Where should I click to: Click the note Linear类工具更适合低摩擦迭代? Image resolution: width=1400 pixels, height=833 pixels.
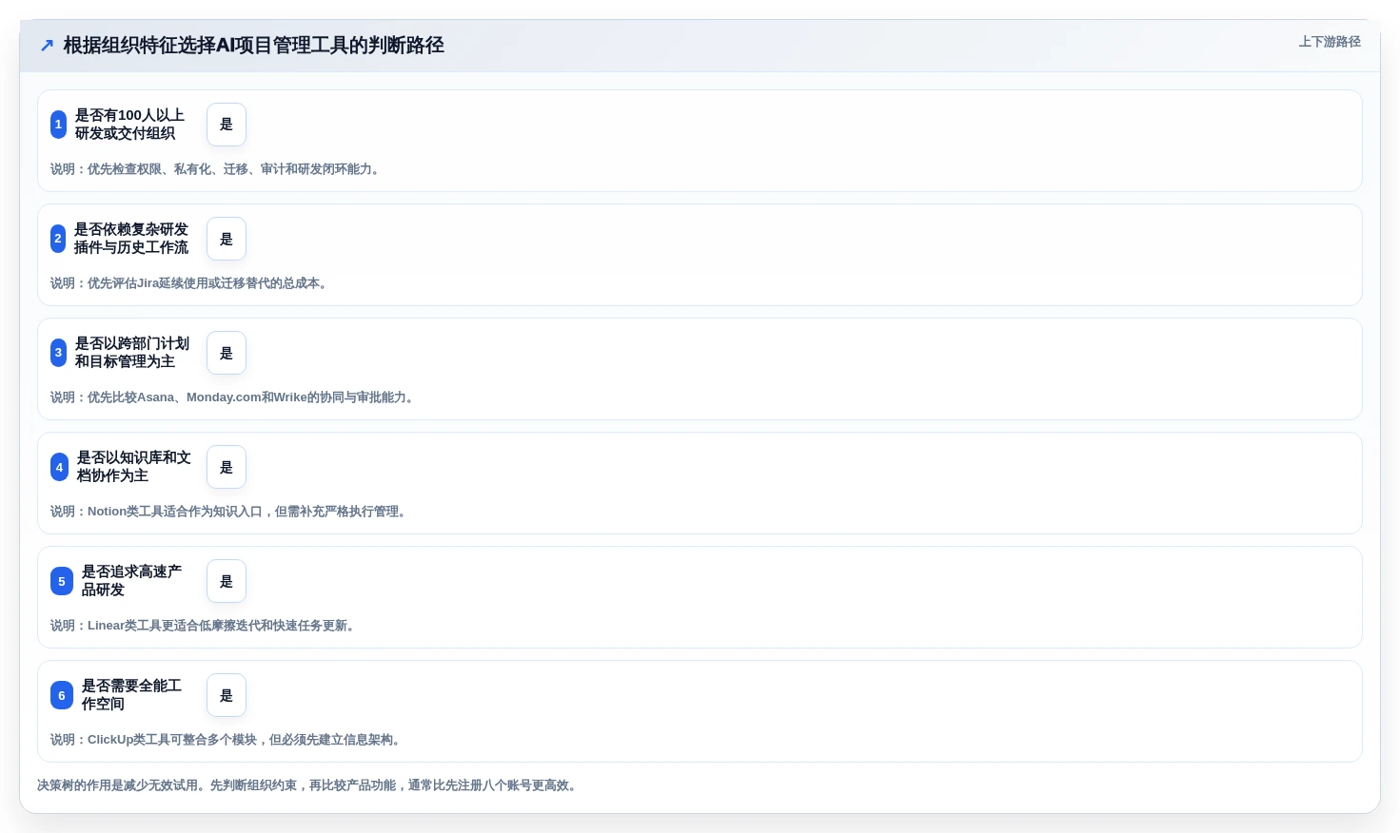[x=205, y=626]
